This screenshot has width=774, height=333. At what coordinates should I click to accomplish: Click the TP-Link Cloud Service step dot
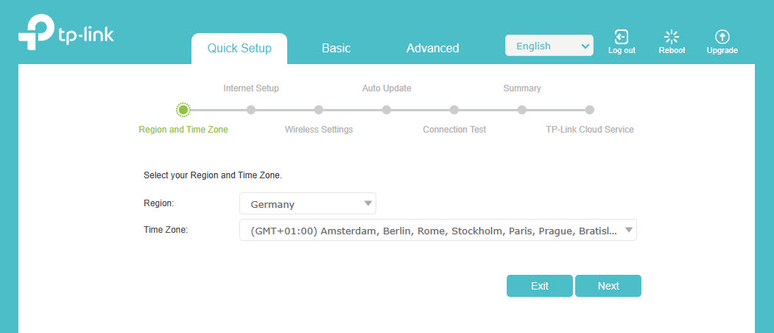(590, 110)
